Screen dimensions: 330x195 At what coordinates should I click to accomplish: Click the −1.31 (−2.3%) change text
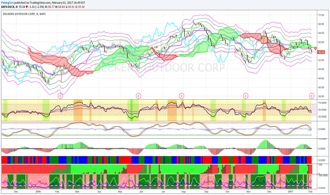36,7
